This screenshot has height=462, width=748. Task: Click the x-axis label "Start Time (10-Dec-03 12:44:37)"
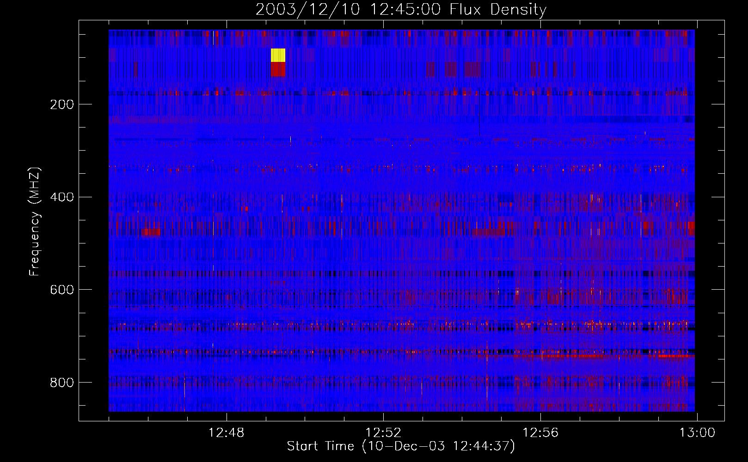point(401,446)
